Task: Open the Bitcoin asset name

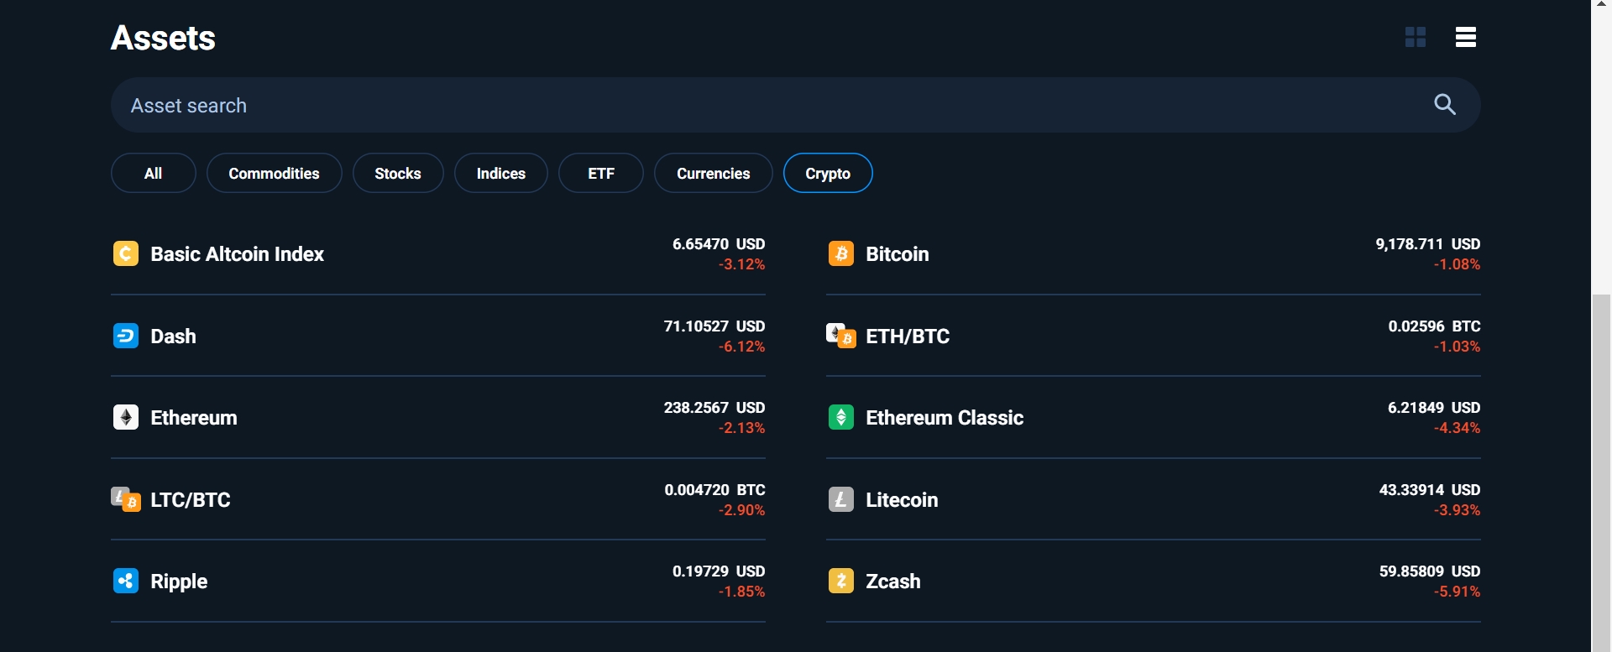Action: [898, 254]
